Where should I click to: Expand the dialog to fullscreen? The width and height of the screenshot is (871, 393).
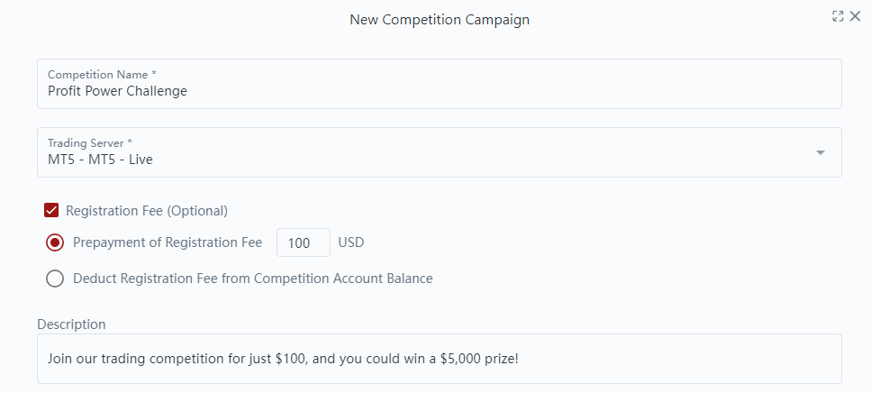(x=838, y=16)
